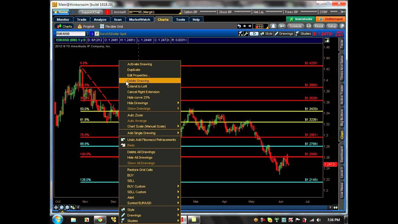398x224 pixels.
Task: Open the Active Trader side panel tab
Action: (x=342, y=95)
